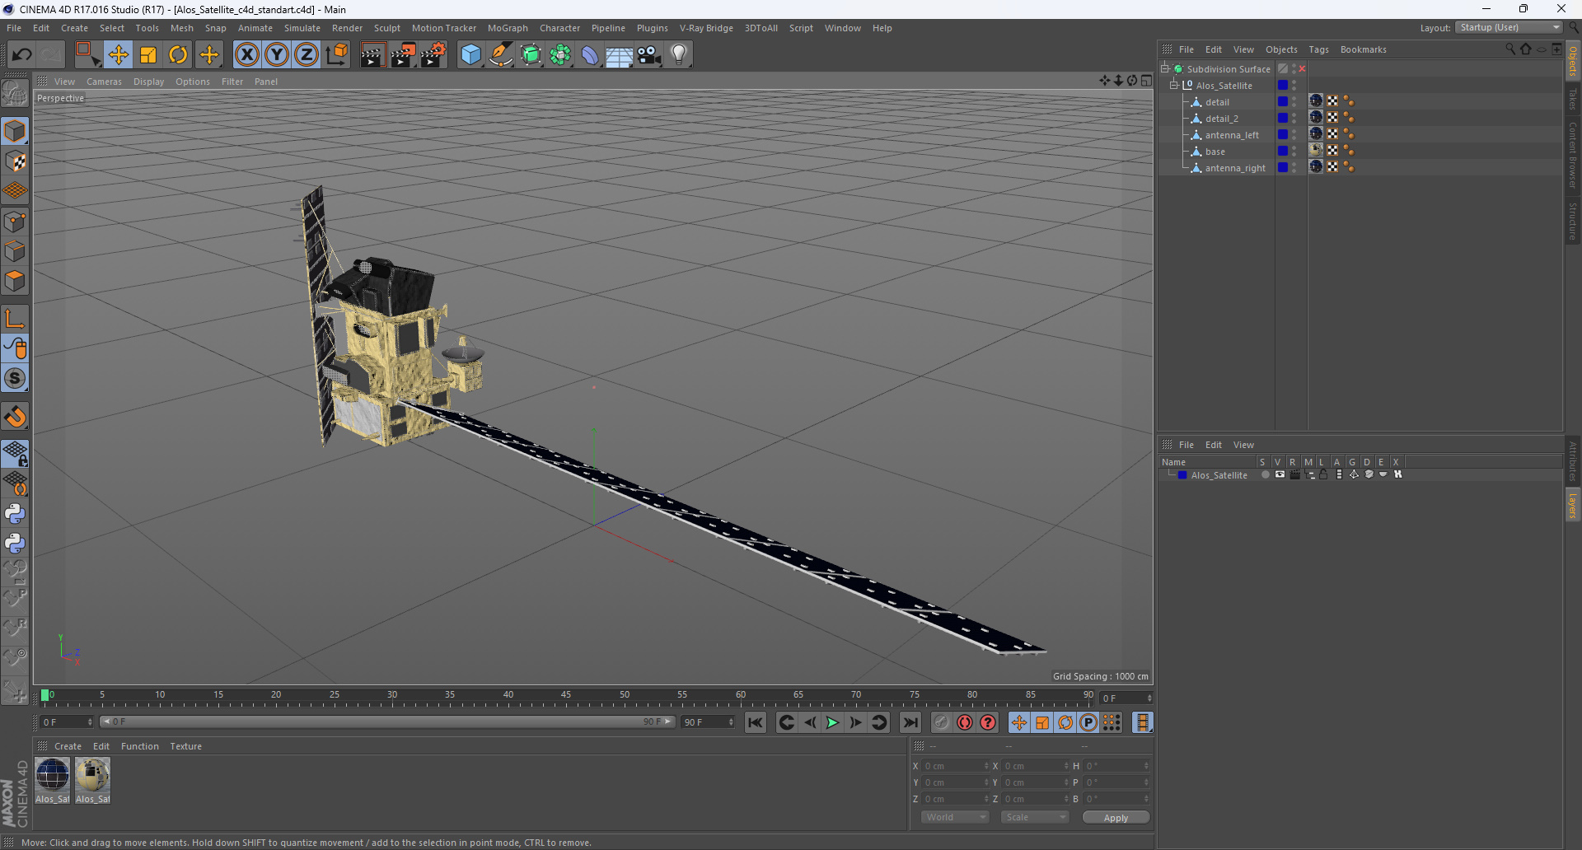Select first Alos_Sat material thumbnail
The width and height of the screenshot is (1582, 850).
53,775
